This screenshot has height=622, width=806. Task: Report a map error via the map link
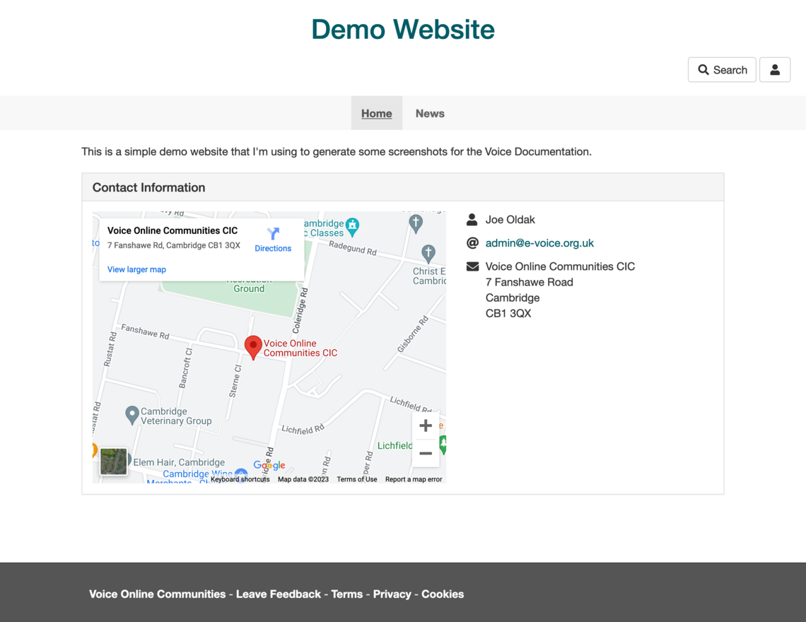point(414,479)
